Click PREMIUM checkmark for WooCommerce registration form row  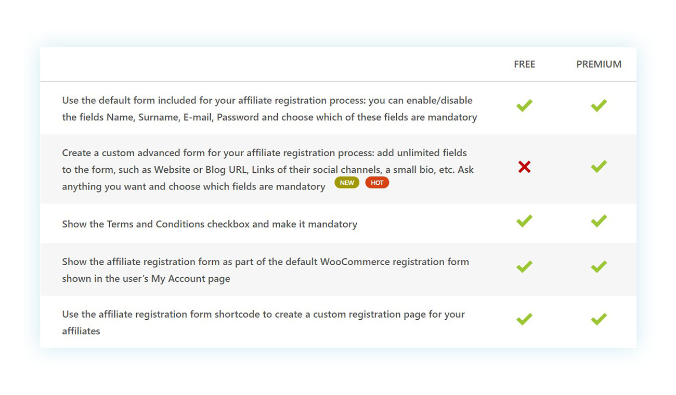tap(599, 267)
